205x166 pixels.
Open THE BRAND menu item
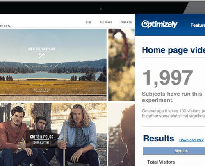click(106, 22)
